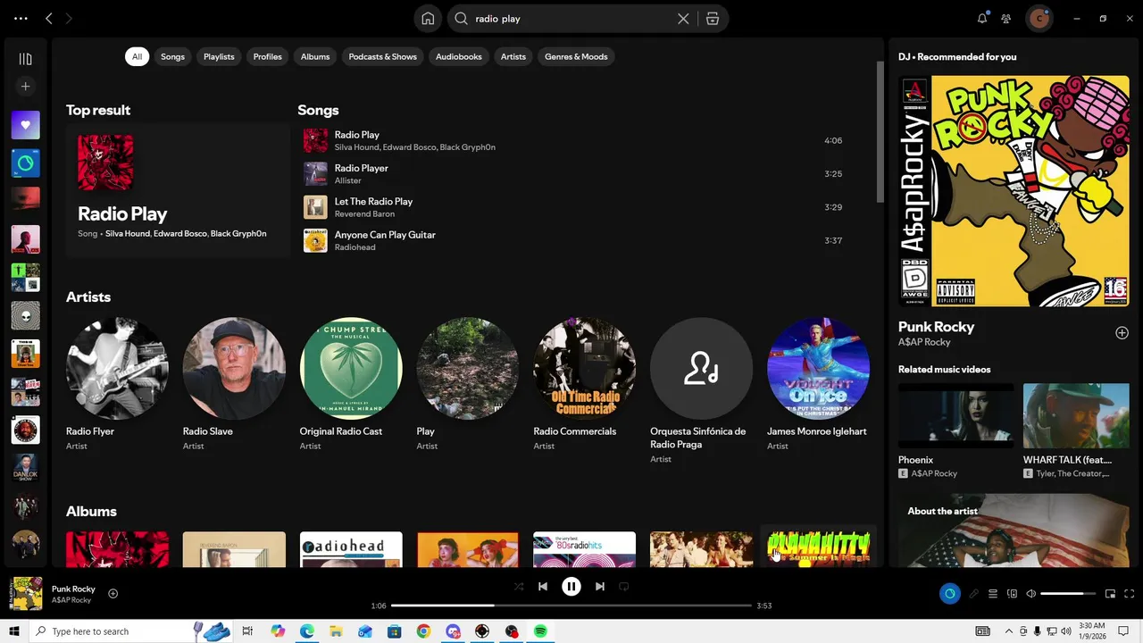This screenshot has height=643, width=1143.
Task: Add Punk Rocky to Liked Songs in panel
Action: (1122, 333)
